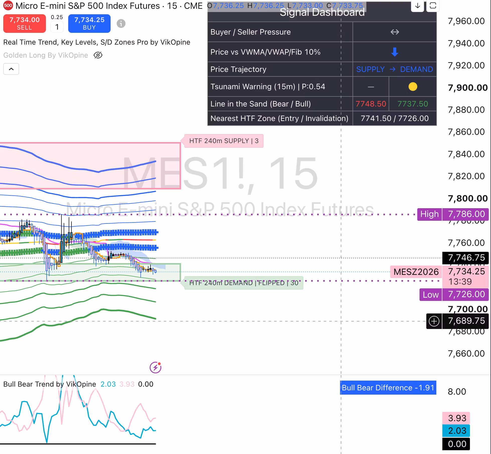The image size is (491, 454).
Task: Click the chart title Micro E-mini S&P 500
Action: [x=109, y=6]
